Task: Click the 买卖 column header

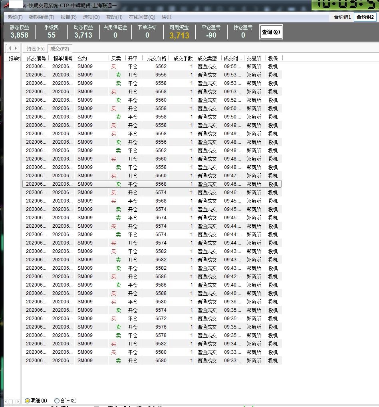Action: click(116, 58)
